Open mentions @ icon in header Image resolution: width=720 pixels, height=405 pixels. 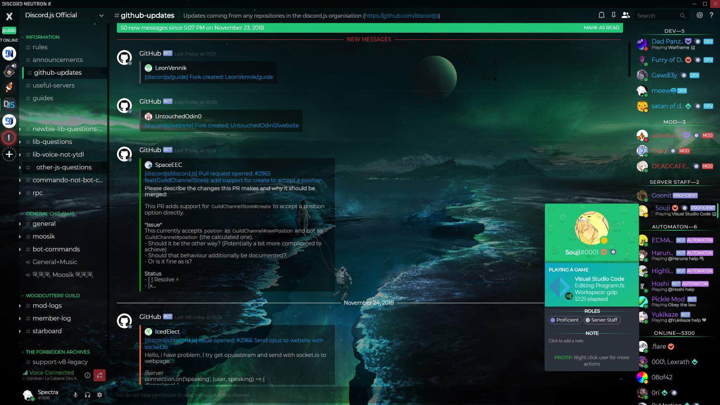(x=699, y=15)
